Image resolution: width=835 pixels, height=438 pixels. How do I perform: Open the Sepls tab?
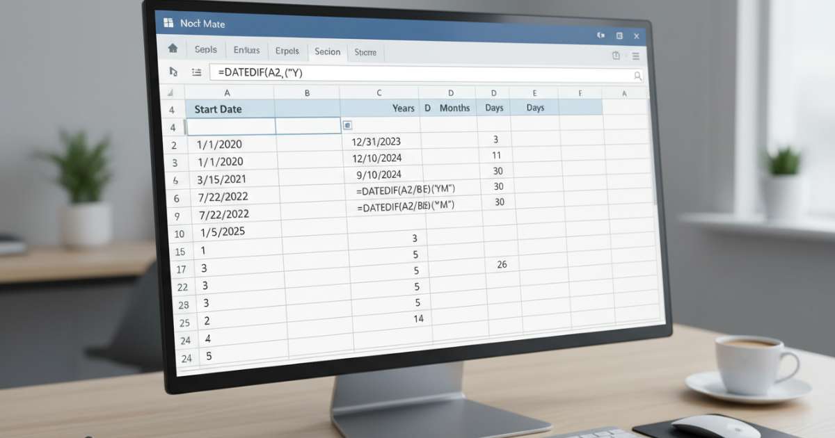point(206,50)
